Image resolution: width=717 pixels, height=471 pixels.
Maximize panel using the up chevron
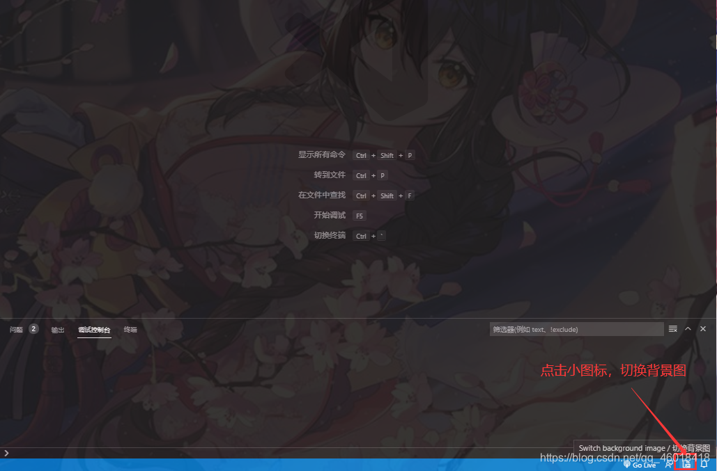coord(688,329)
